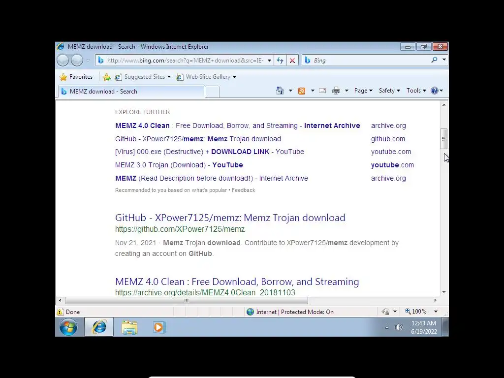This screenshot has width=504, height=378.
Task: Expand the Feeds dropdown arrow
Action: coord(313,91)
